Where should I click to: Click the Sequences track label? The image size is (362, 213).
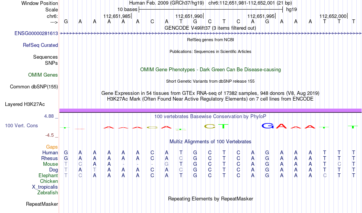tap(45, 57)
